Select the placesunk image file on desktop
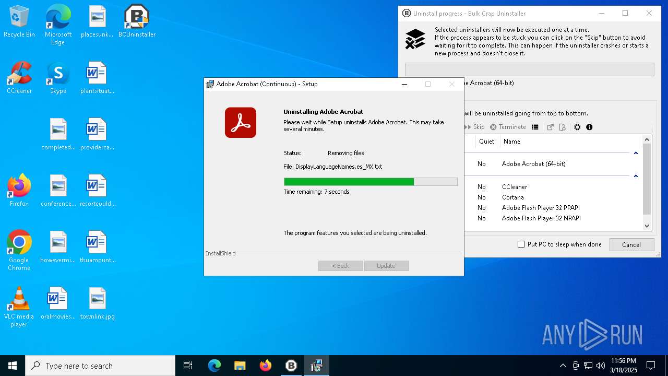Viewport: 668px width, 376px height. pos(97,22)
